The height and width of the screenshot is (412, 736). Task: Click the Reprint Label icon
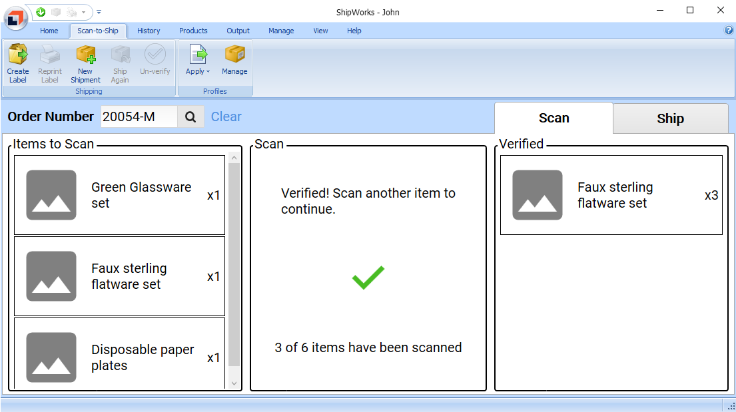pos(50,55)
